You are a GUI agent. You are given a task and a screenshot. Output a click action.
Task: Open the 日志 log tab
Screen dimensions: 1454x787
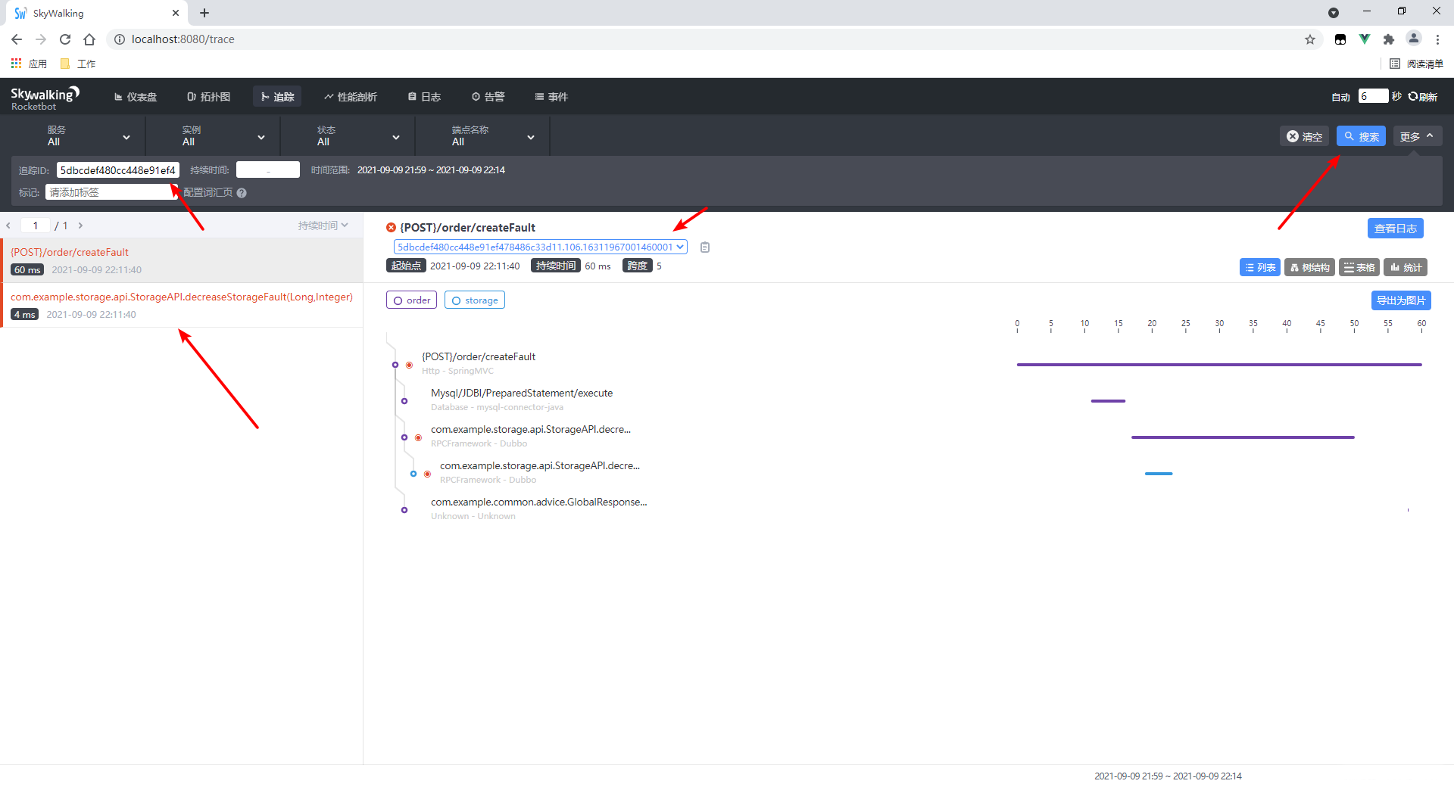point(424,97)
